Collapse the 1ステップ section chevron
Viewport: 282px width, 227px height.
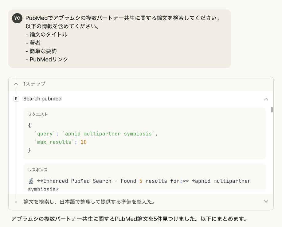click(16, 84)
